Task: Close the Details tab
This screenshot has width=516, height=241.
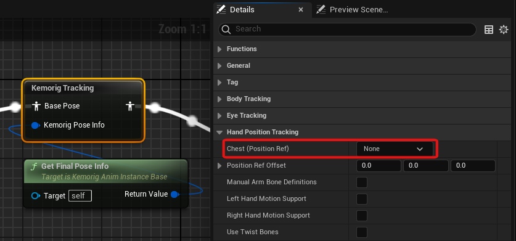Action: [x=300, y=10]
